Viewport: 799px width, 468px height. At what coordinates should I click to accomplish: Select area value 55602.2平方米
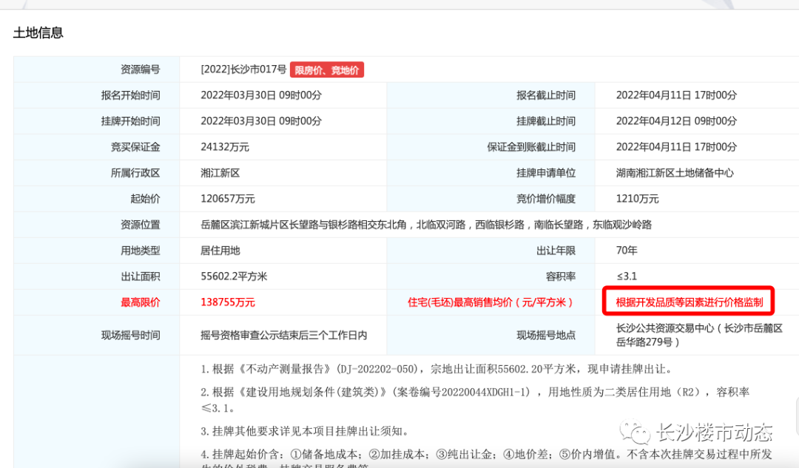(x=234, y=277)
